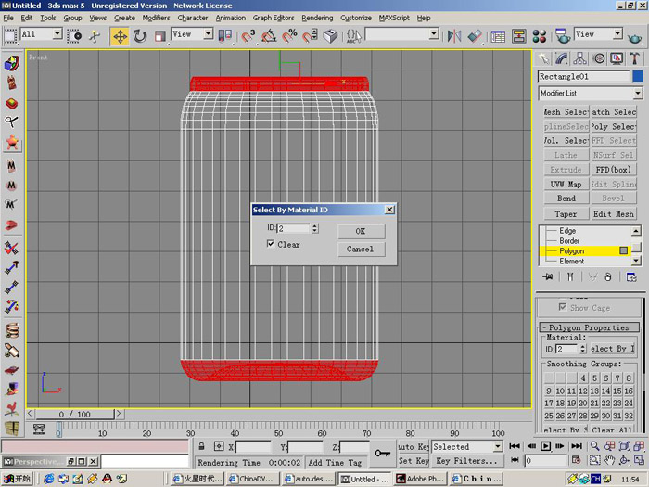Click the Material ID spinner arrows
The image size is (649, 487).
(583, 349)
